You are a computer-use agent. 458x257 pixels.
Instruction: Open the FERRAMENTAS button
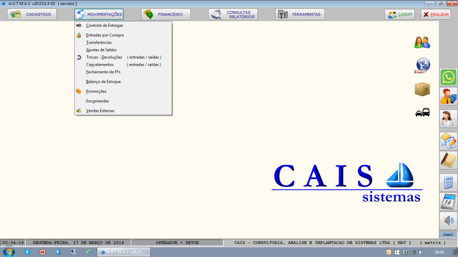[x=300, y=14]
